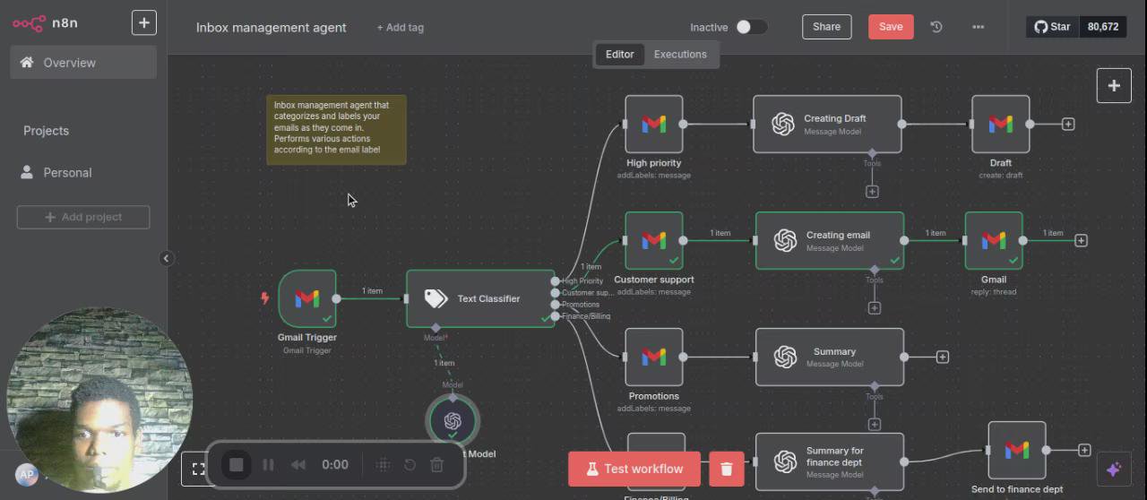Click the Gmail Trigger lightning bolt icon

pos(265,298)
